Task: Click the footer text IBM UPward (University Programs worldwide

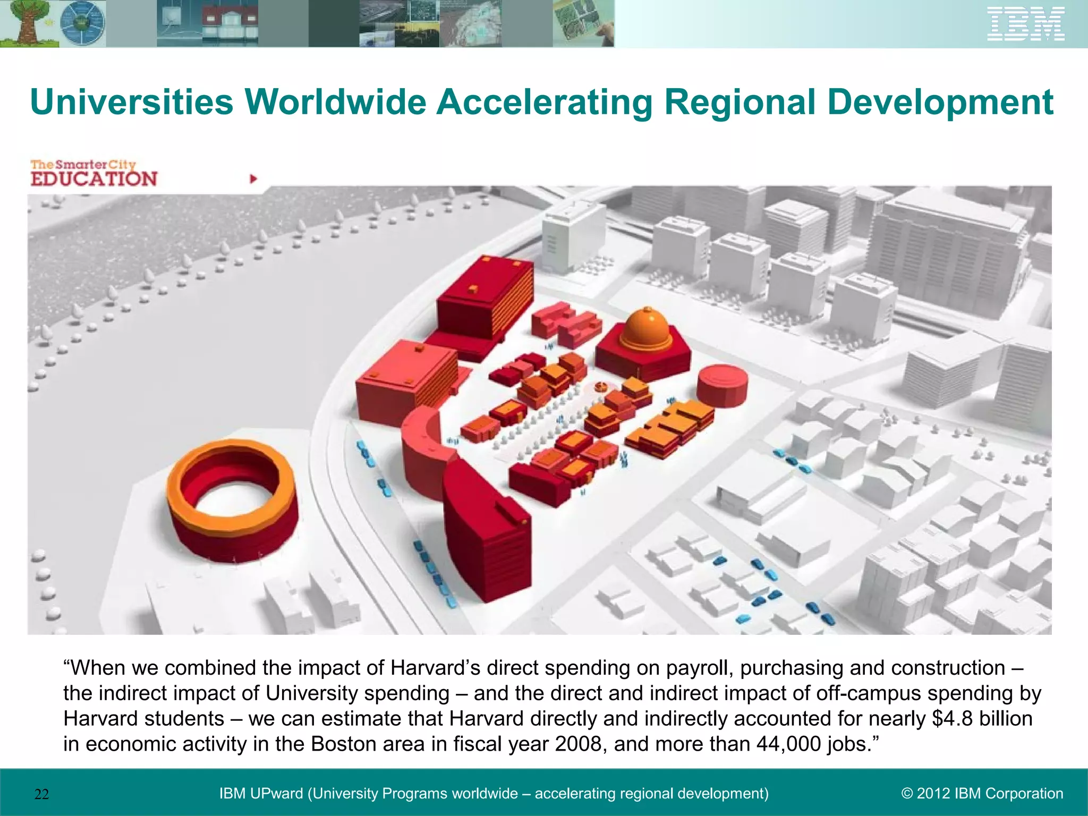Action: tap(368, 794)
